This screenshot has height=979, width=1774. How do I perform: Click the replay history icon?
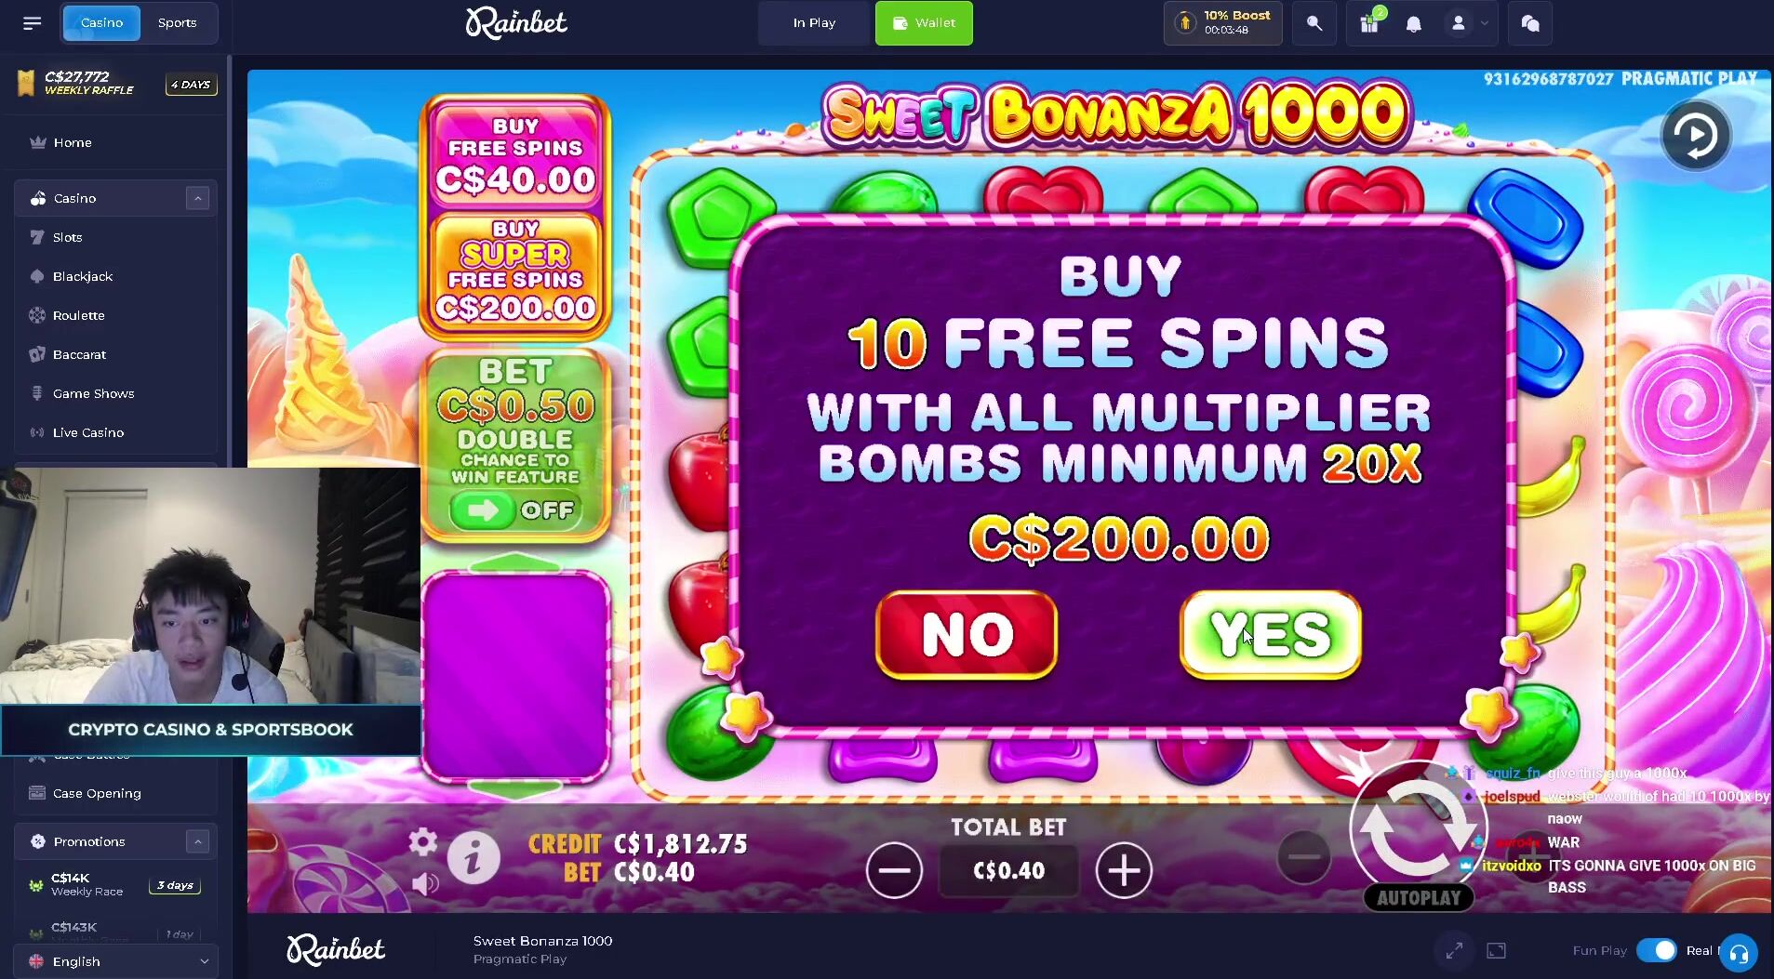1696,136
